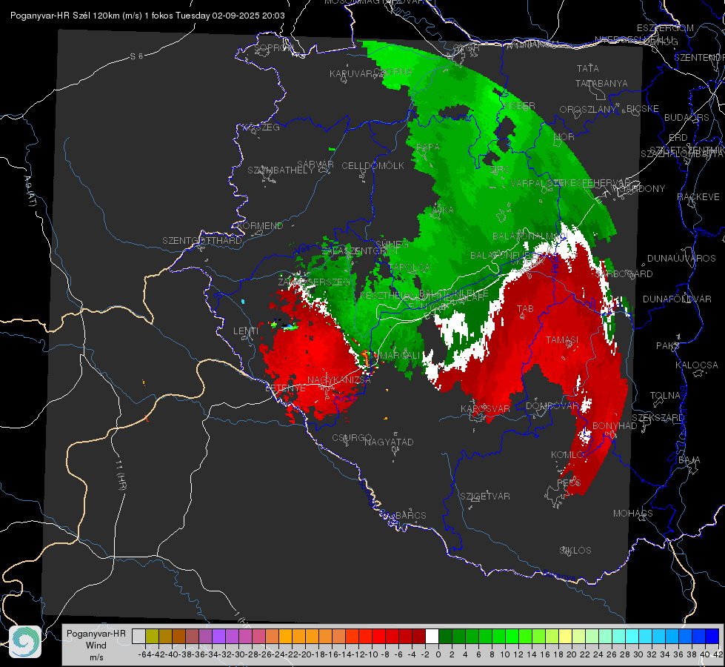Click the DUNAUJVAROS city label

681,259
